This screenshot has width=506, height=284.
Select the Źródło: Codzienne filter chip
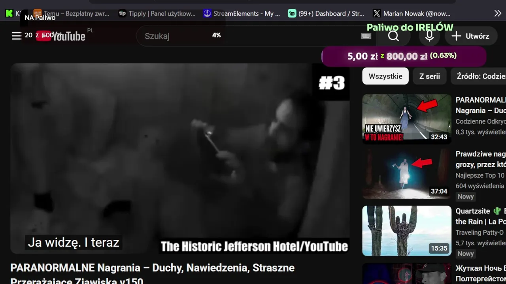point(479,76)
